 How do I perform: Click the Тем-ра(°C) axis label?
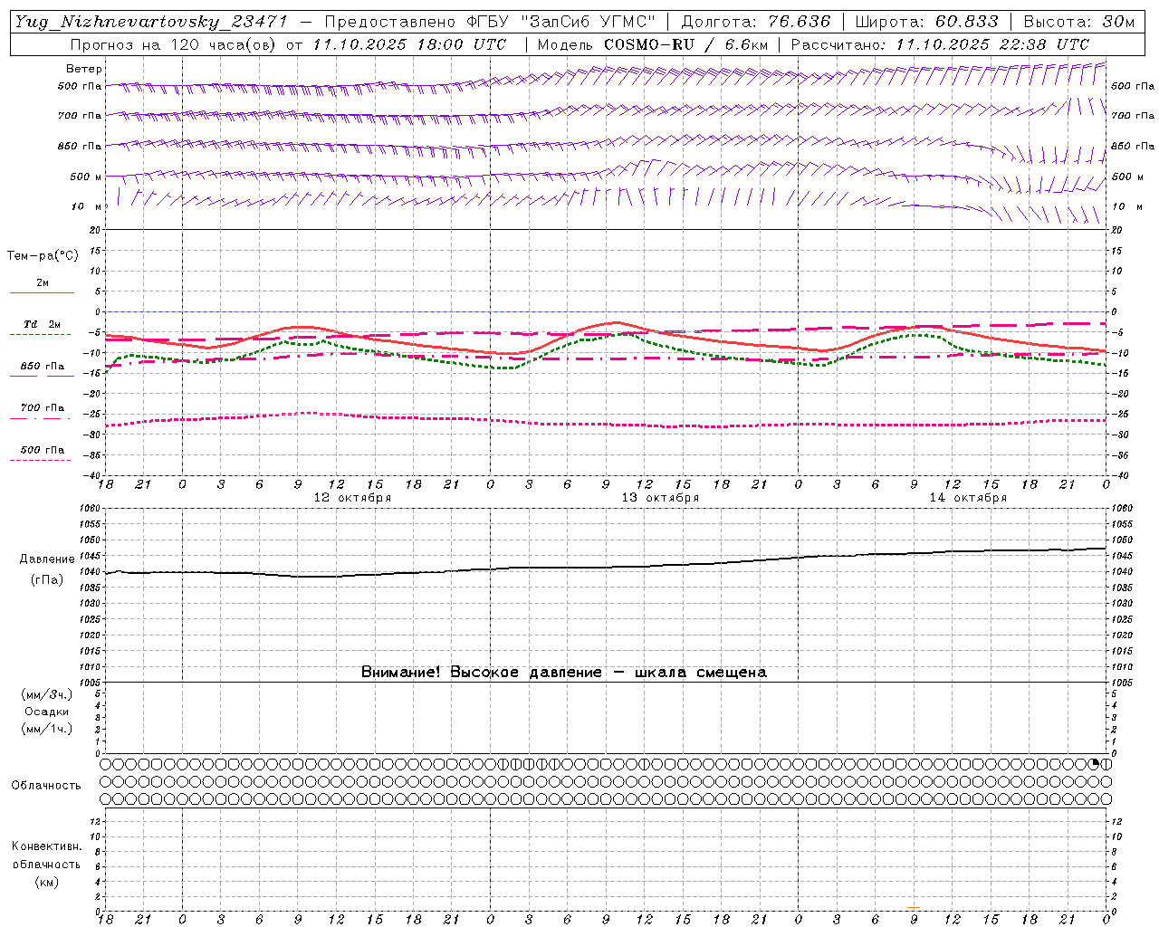coord(43,256)
